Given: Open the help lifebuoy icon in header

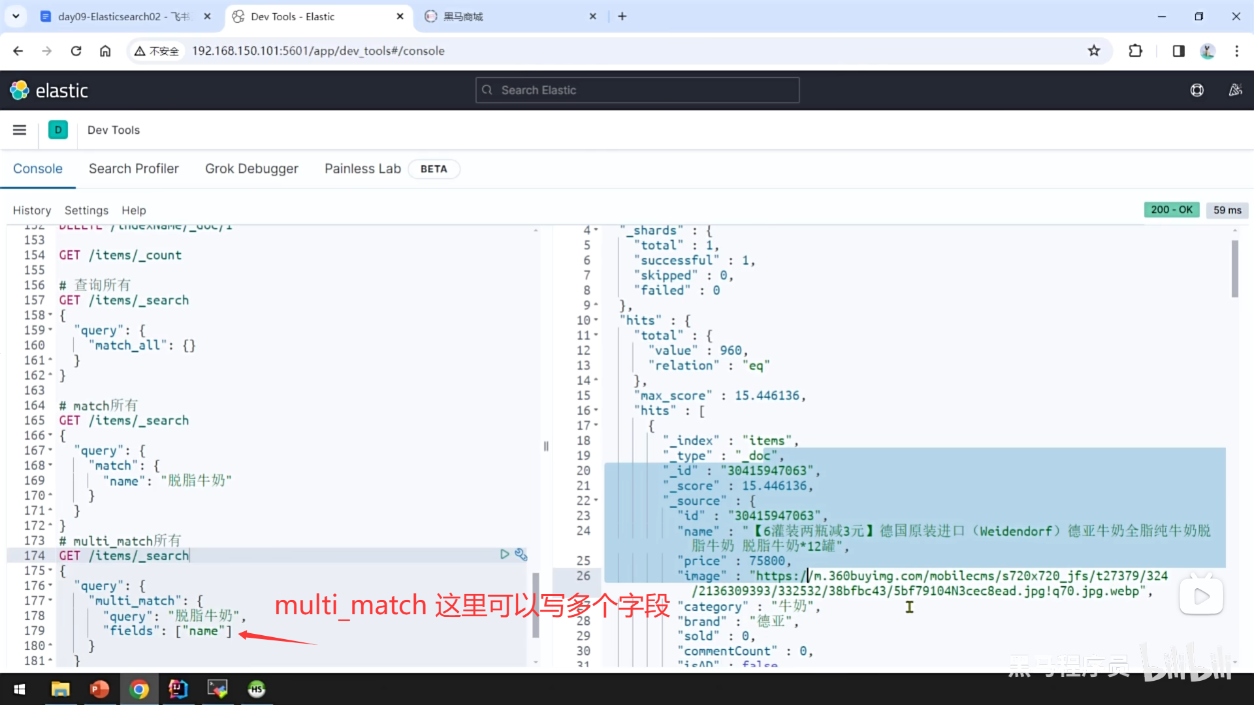Looking at the screenshot, I should [x=1197, y=90].
